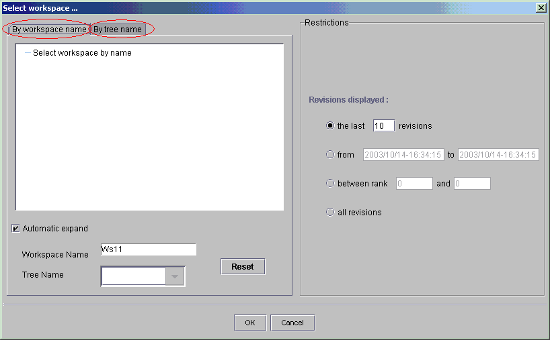Select the 'Select workspace by name' tree node
Image resolution: width=550 pixels, height=340 pixels.
[82, 53]
